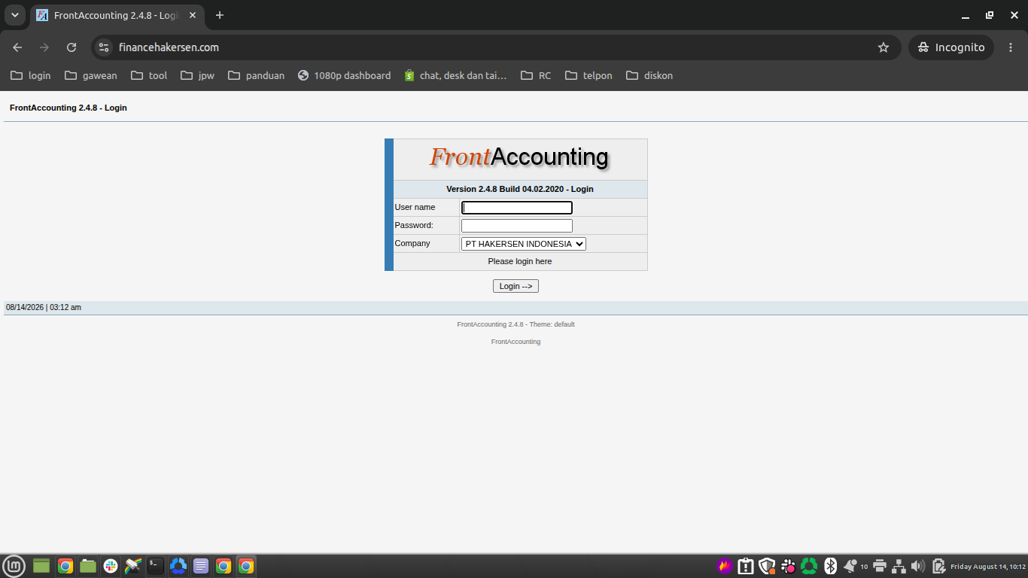Open the gawean bookmarks folder
This screenshot has width=1028, height=578.
pos(91,75)
